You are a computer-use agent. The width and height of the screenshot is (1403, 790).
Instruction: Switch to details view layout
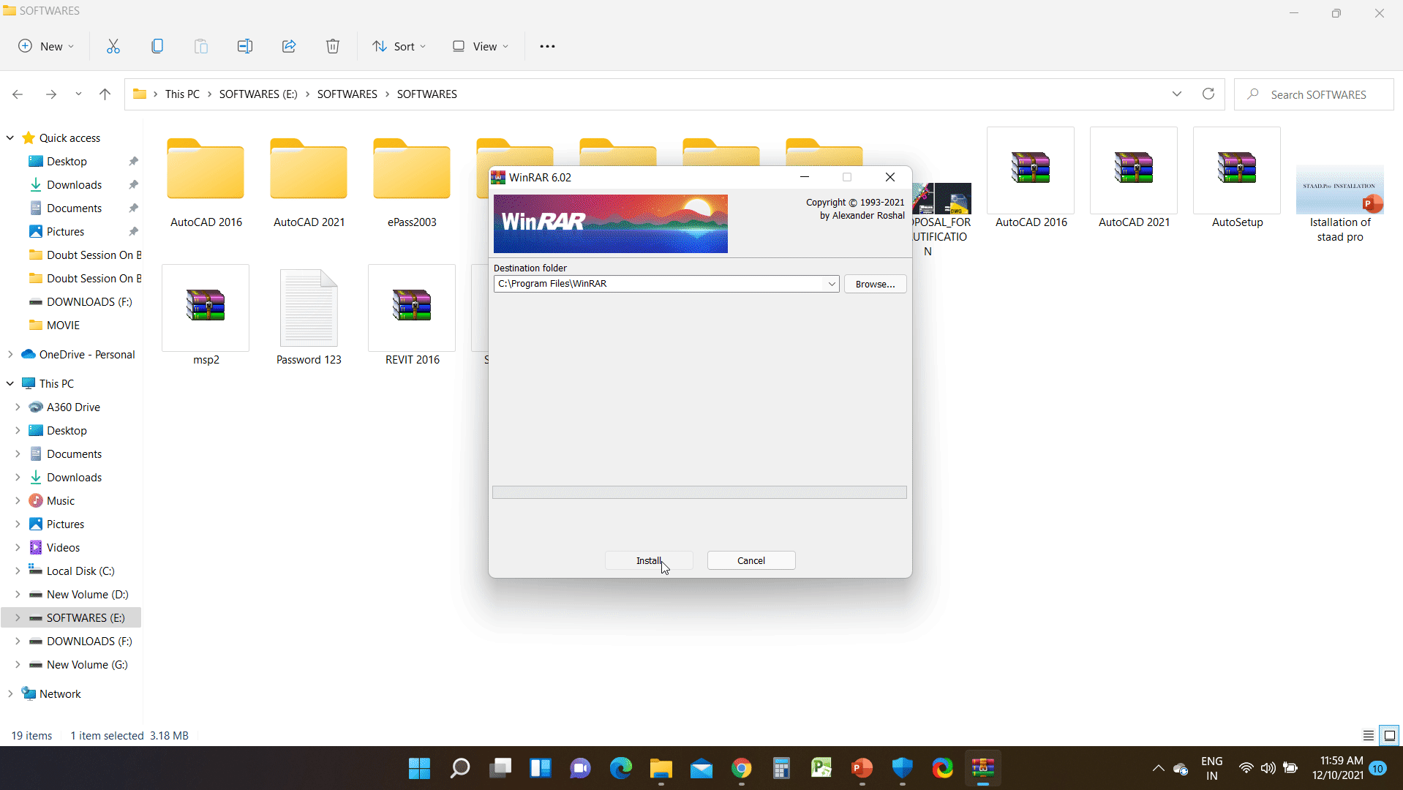click(x=1369, y=735)
